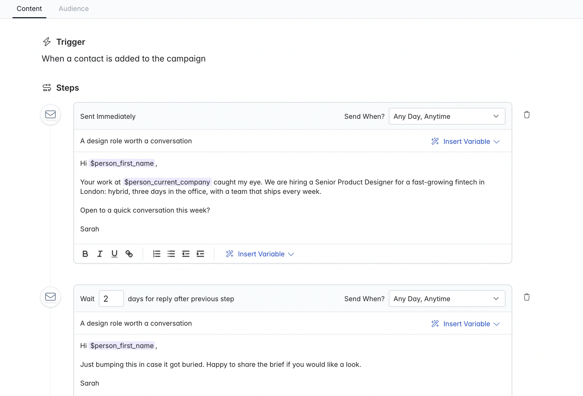The width and height of the screenshot is (583, 396).
Task: Toggle underline formatting in first email
Action: [114, 254]
